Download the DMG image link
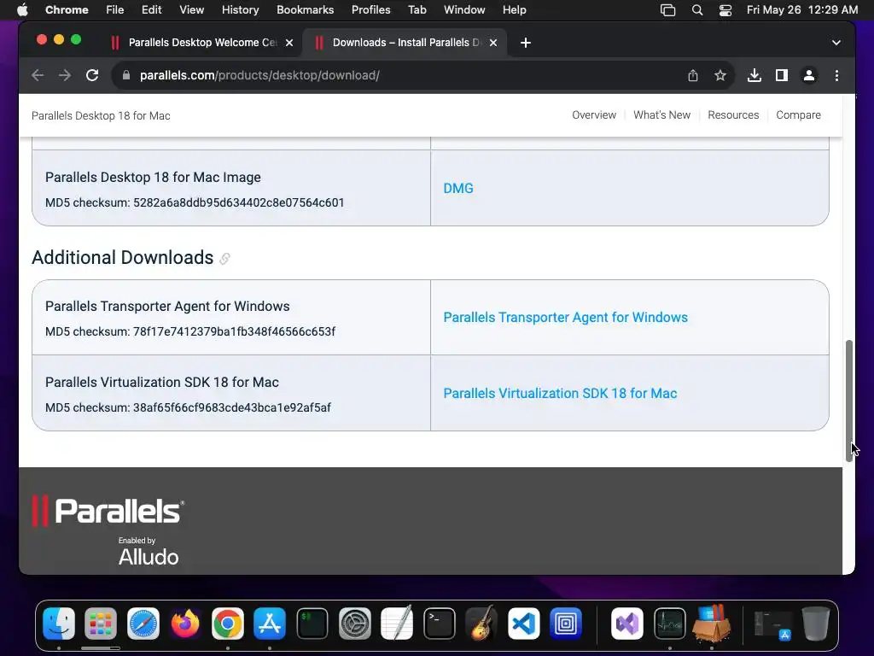 [x=458, y=189]
